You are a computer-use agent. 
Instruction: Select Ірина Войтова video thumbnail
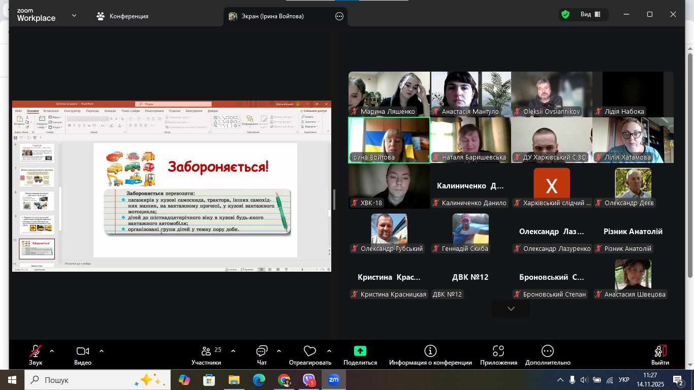(x=389, y=140)
